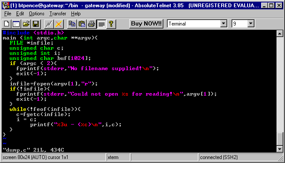The width and height of the screenshot is (285, 173).
Task: Copy selection using the copy icon
Action: pos(72,24)
